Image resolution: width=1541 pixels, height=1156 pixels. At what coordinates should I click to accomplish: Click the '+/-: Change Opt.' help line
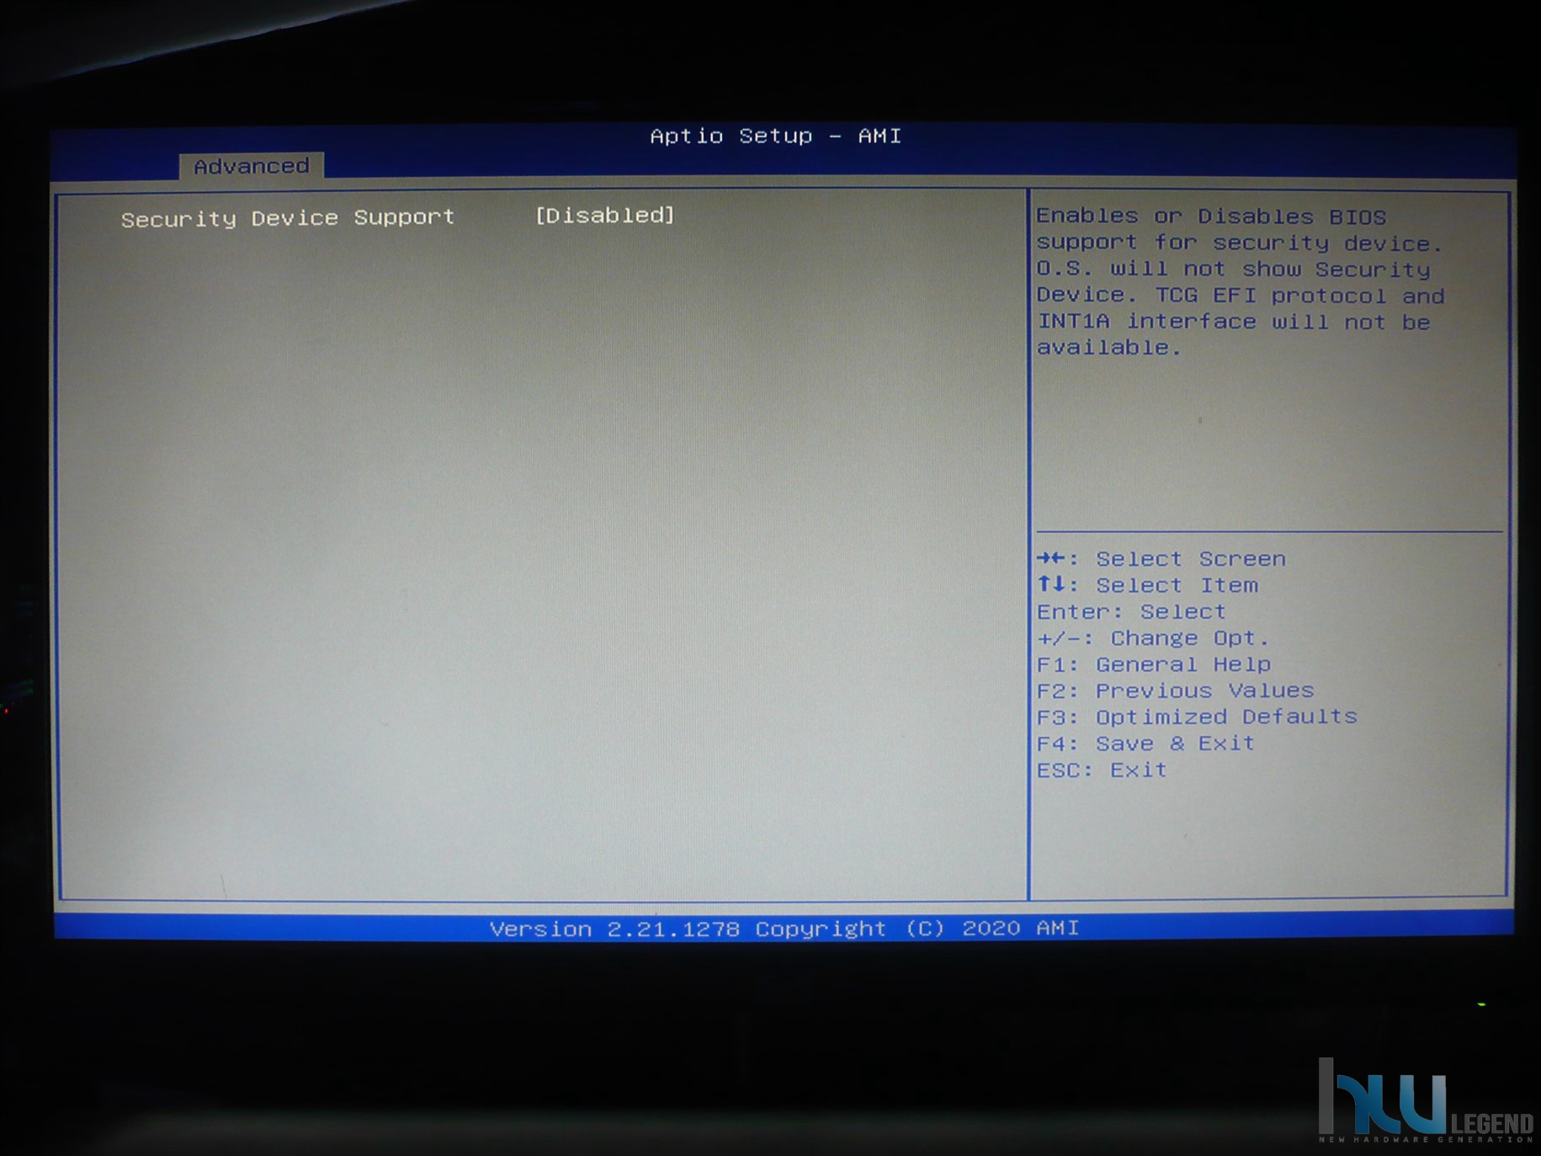click(x=1153, y=638)
